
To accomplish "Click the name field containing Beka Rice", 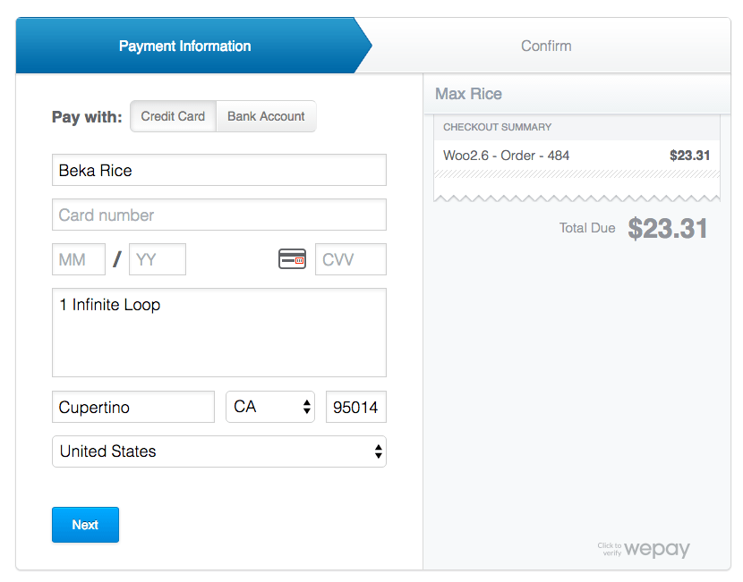I will pyautogui.click(x=219, y=170).
